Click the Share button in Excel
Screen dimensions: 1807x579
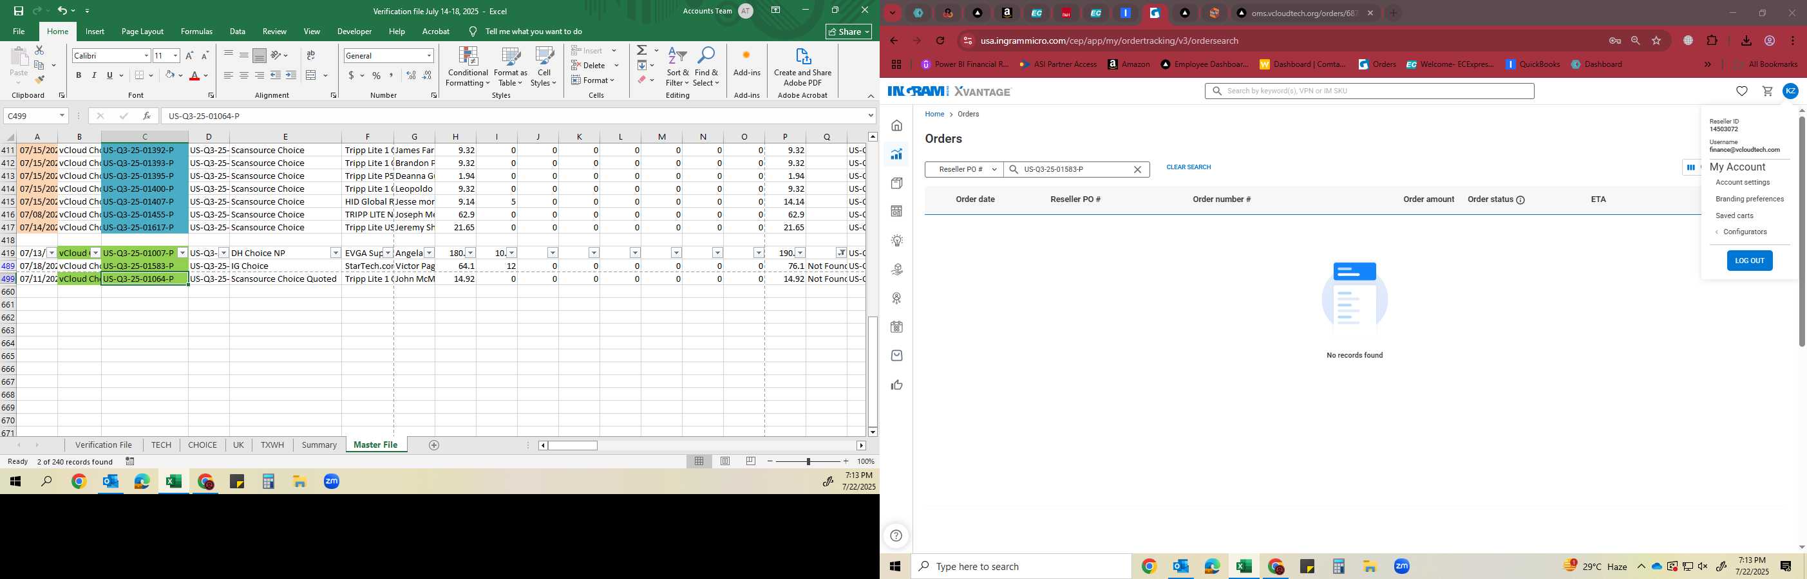(x=848, y=32)
